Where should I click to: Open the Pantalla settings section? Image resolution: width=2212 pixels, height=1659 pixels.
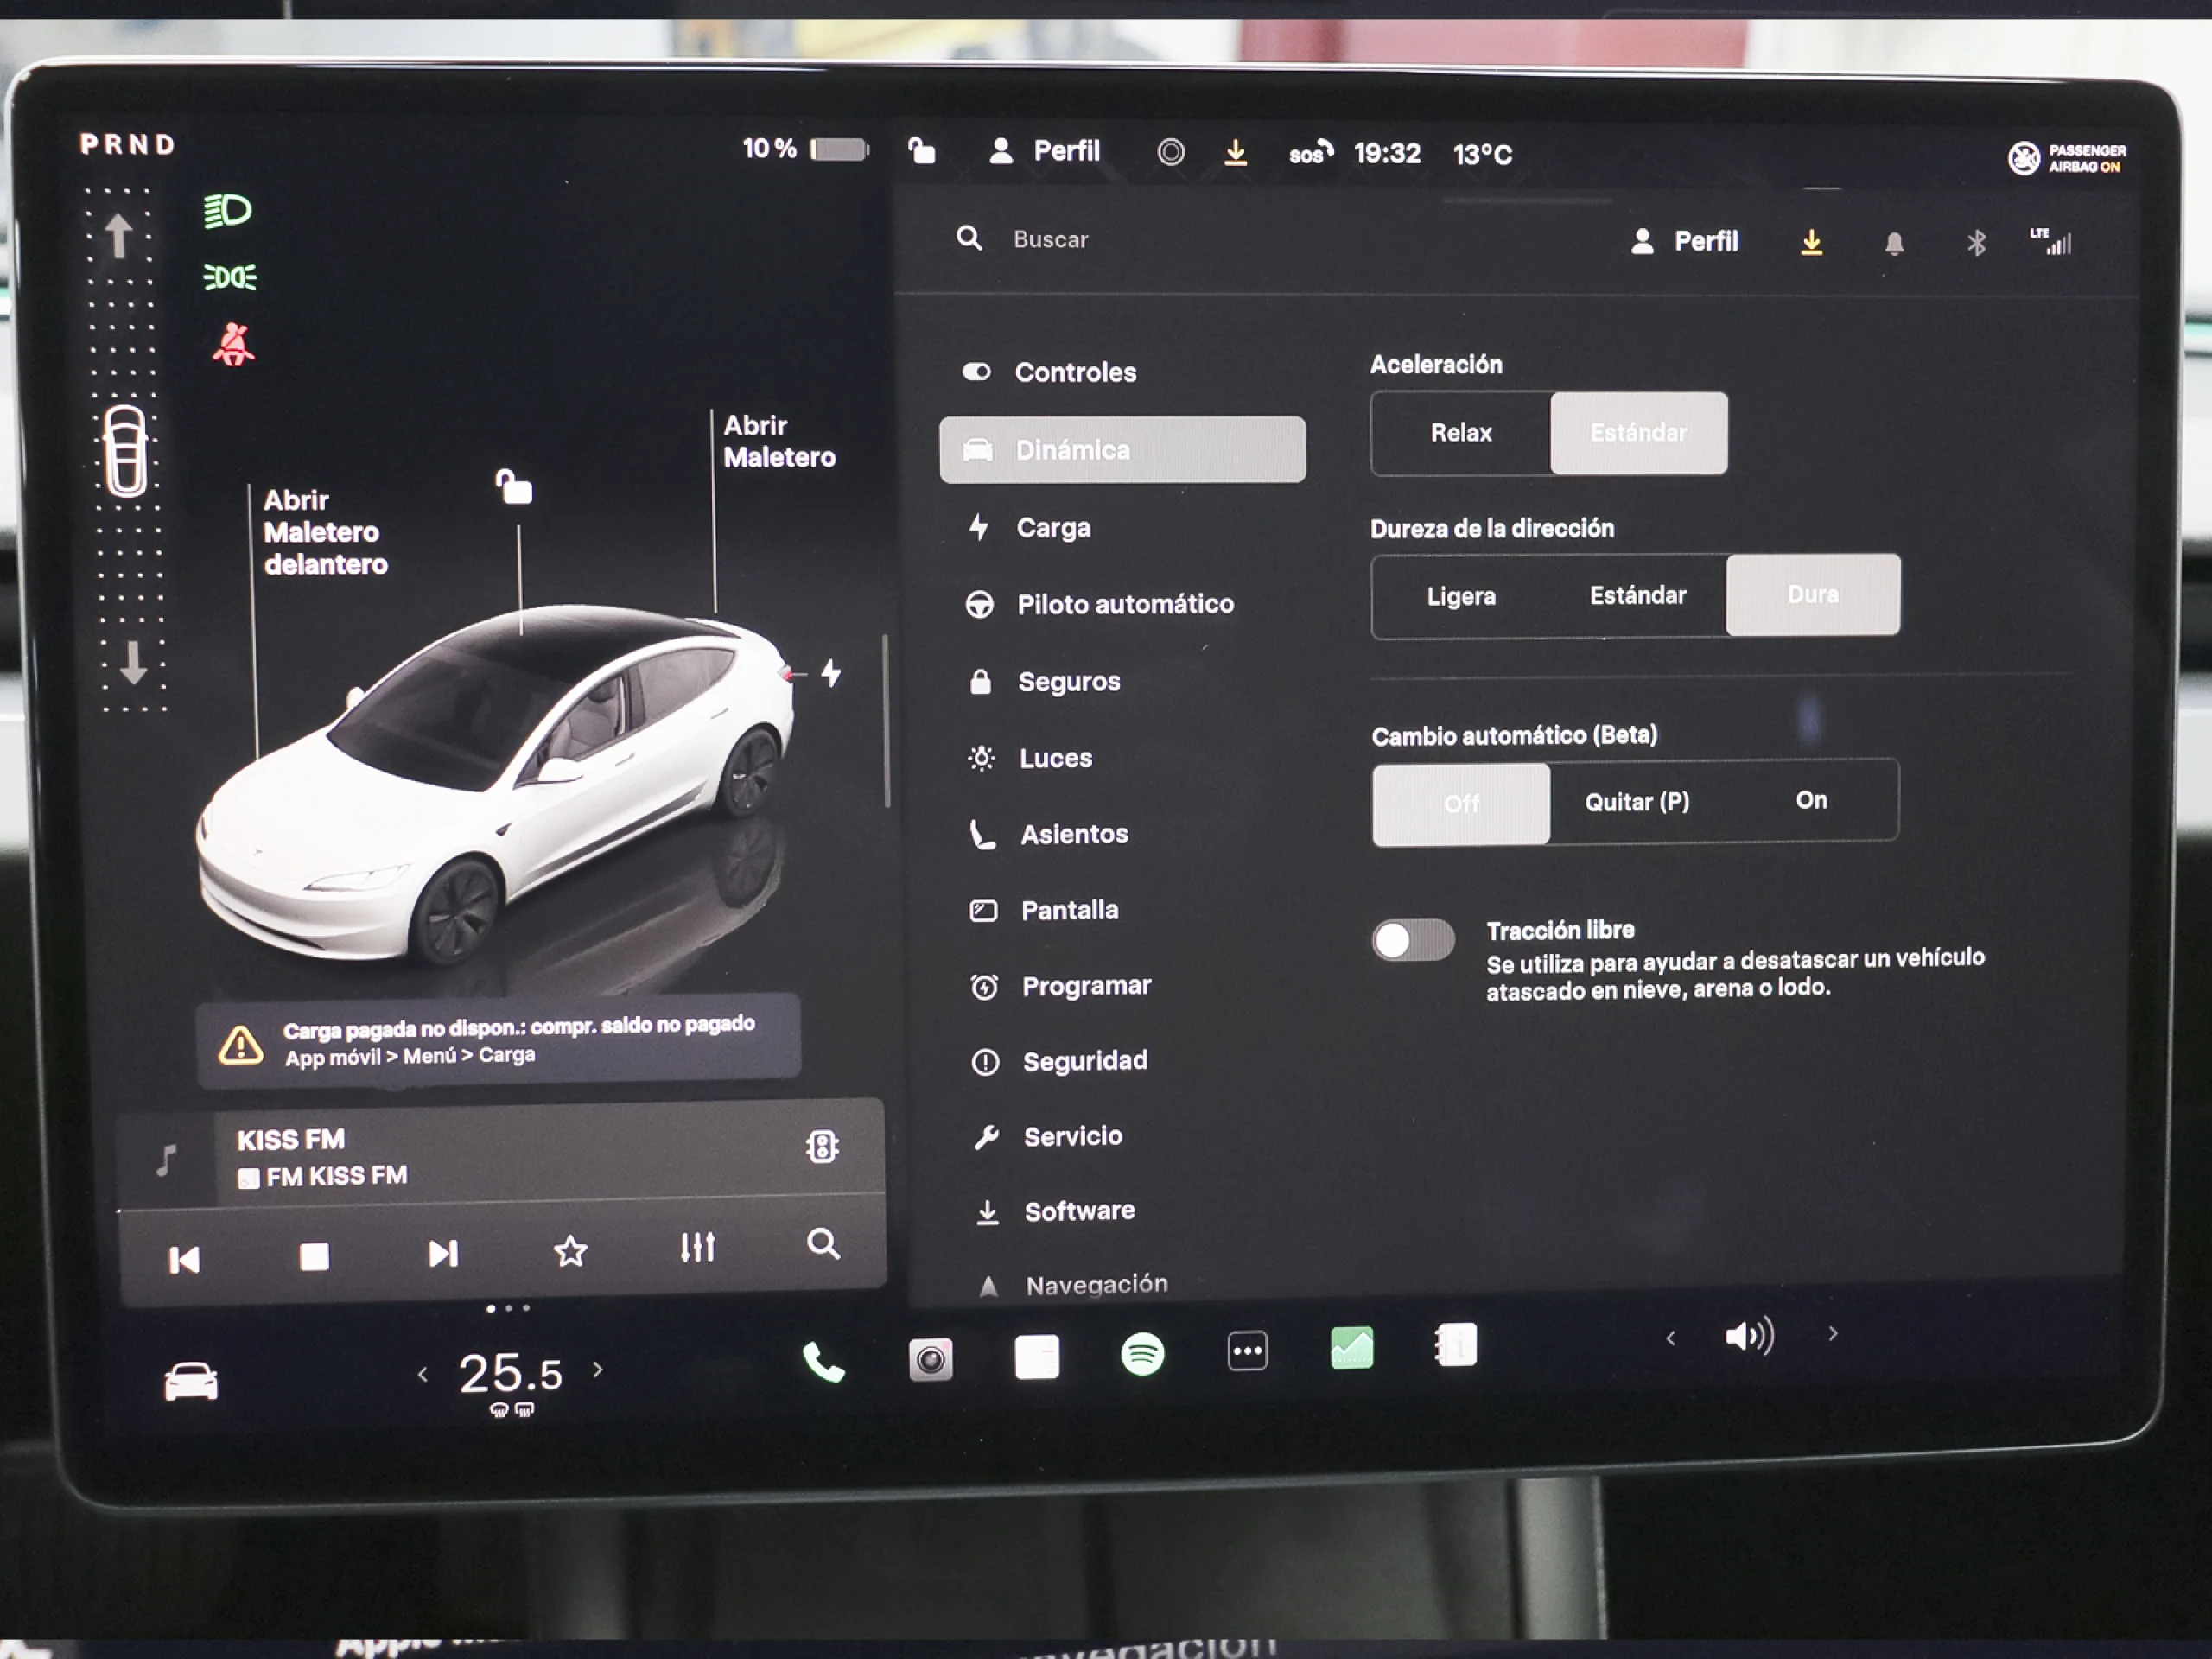[x=1069, y=909]
